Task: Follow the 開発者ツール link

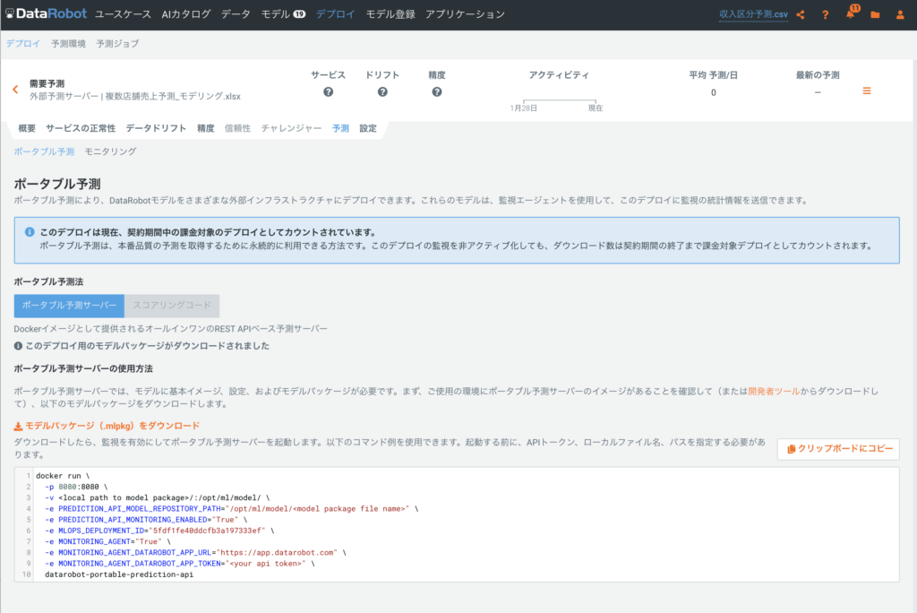Action: click(774, 391)
